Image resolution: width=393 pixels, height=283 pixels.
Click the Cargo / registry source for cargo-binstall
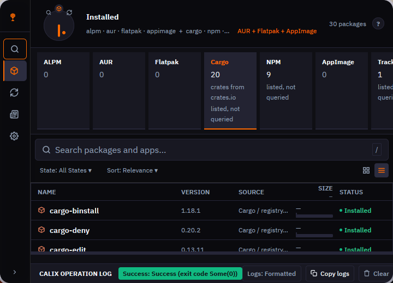click(x=263, y=211)
